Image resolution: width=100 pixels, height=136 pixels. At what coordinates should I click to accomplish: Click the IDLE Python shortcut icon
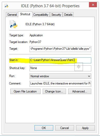click(x=13, y=24)
